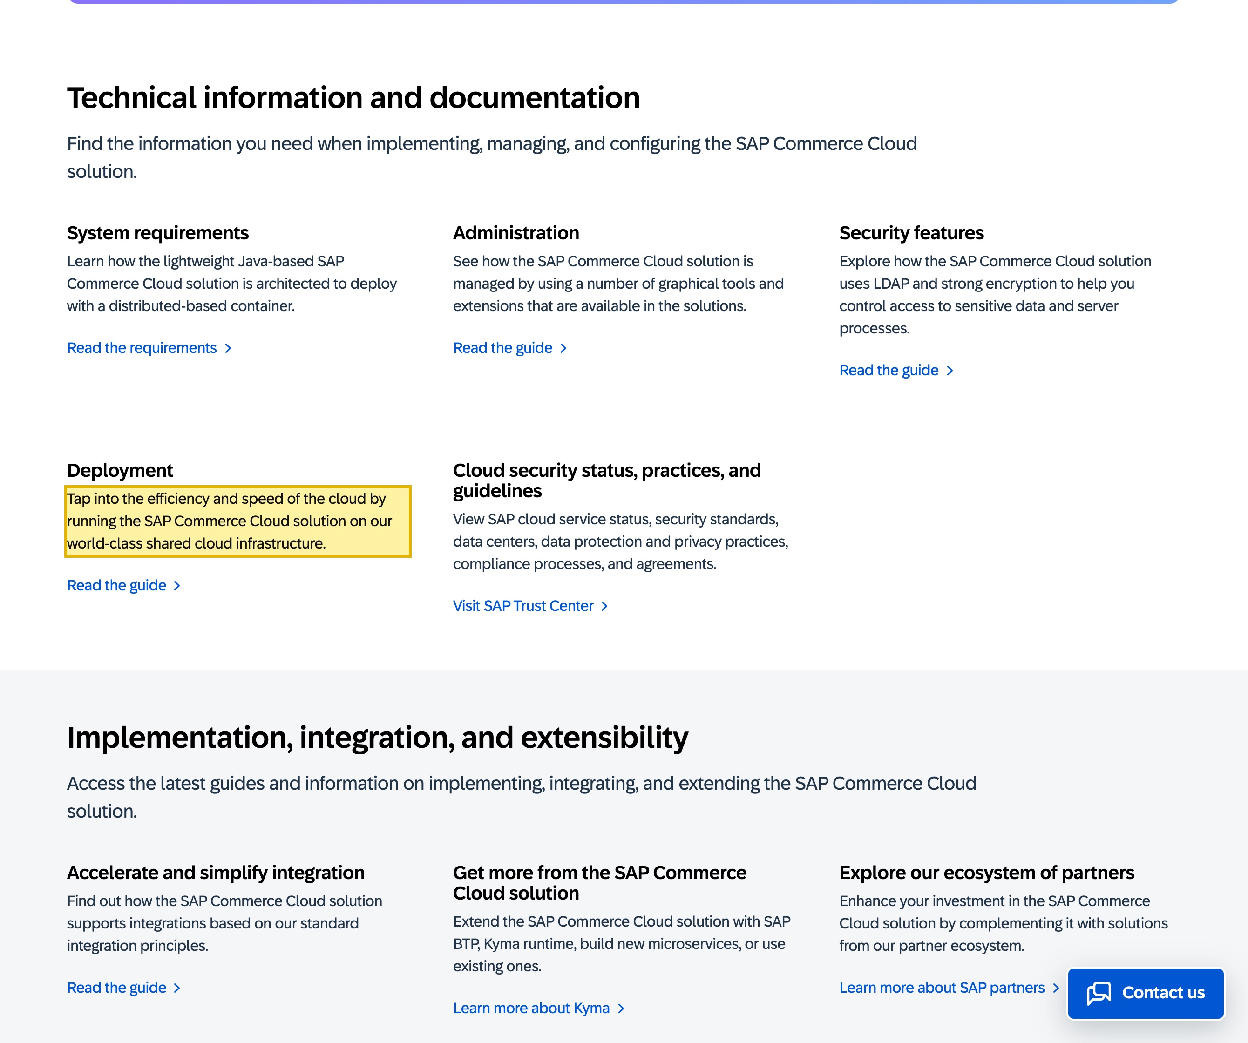Click the System requirements heading

click(157, 233)
